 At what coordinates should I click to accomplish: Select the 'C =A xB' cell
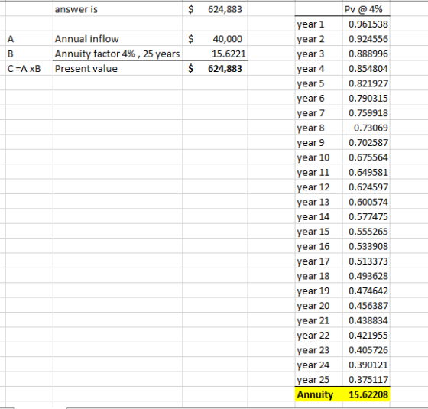29,68
